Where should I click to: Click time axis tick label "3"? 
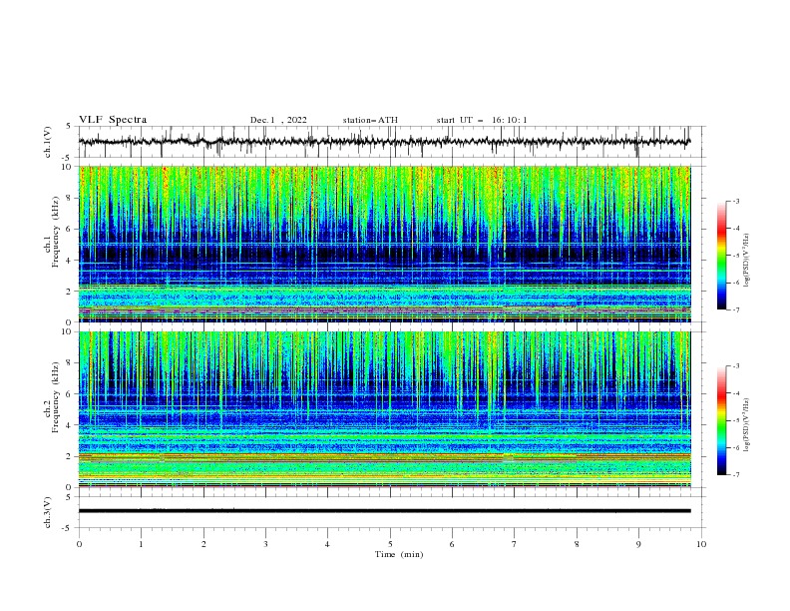click(265, 544)
